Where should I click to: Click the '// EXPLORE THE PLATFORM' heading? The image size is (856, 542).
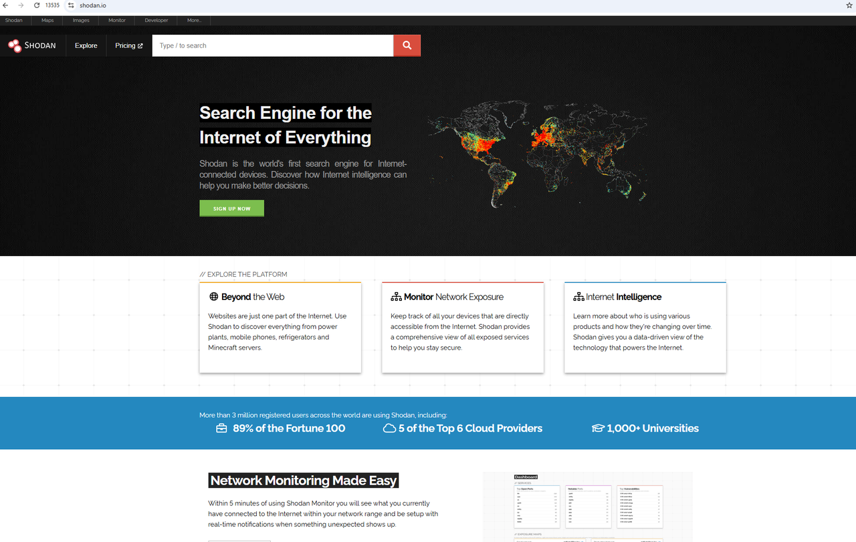tap(243, 274)
